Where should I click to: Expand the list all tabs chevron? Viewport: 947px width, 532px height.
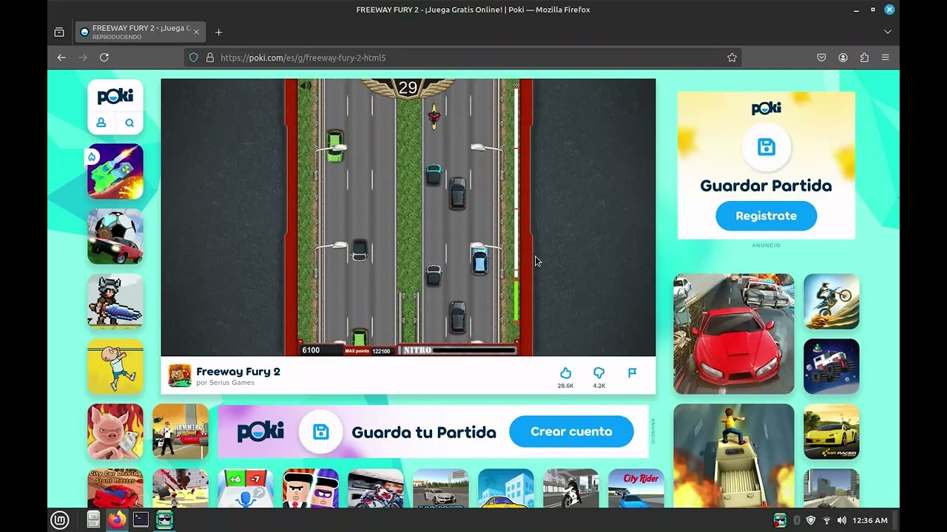pyautogui.click(x=887, y=32)
